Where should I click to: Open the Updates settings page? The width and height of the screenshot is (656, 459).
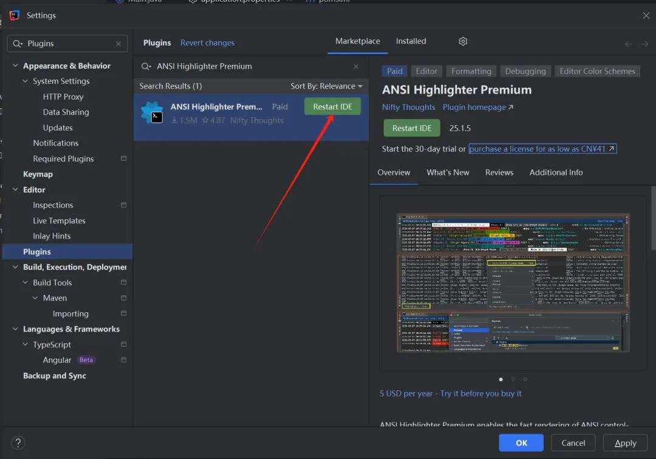point(58,127)
